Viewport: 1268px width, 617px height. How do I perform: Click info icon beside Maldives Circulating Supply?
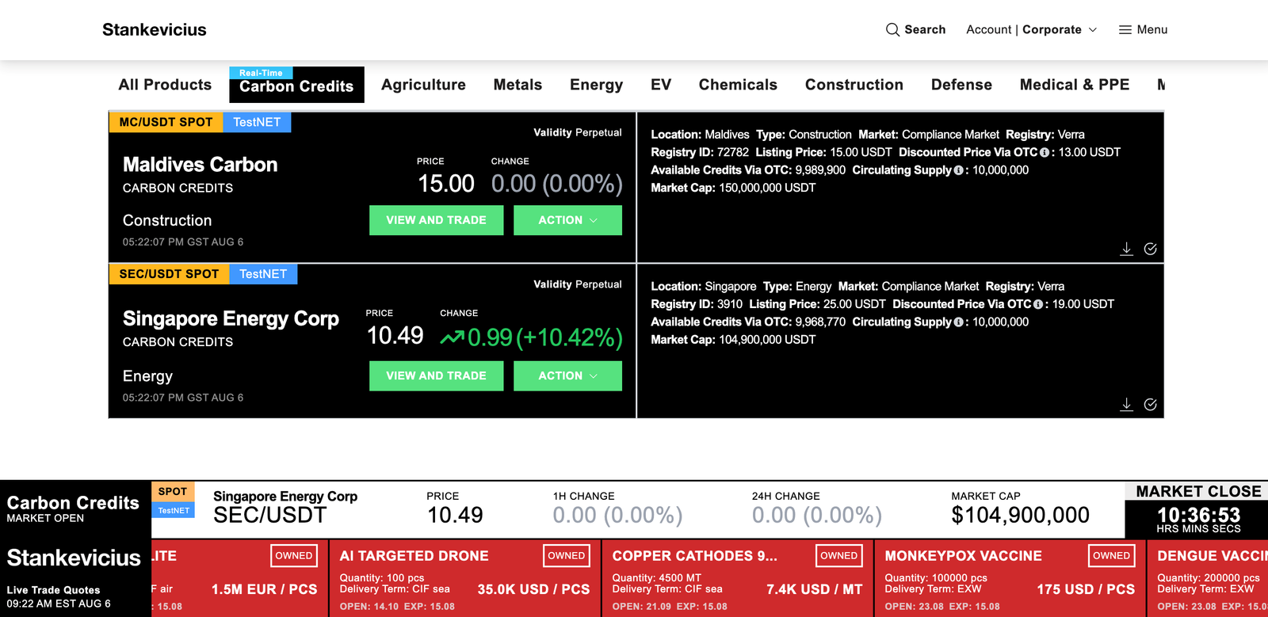click(959, 170)
